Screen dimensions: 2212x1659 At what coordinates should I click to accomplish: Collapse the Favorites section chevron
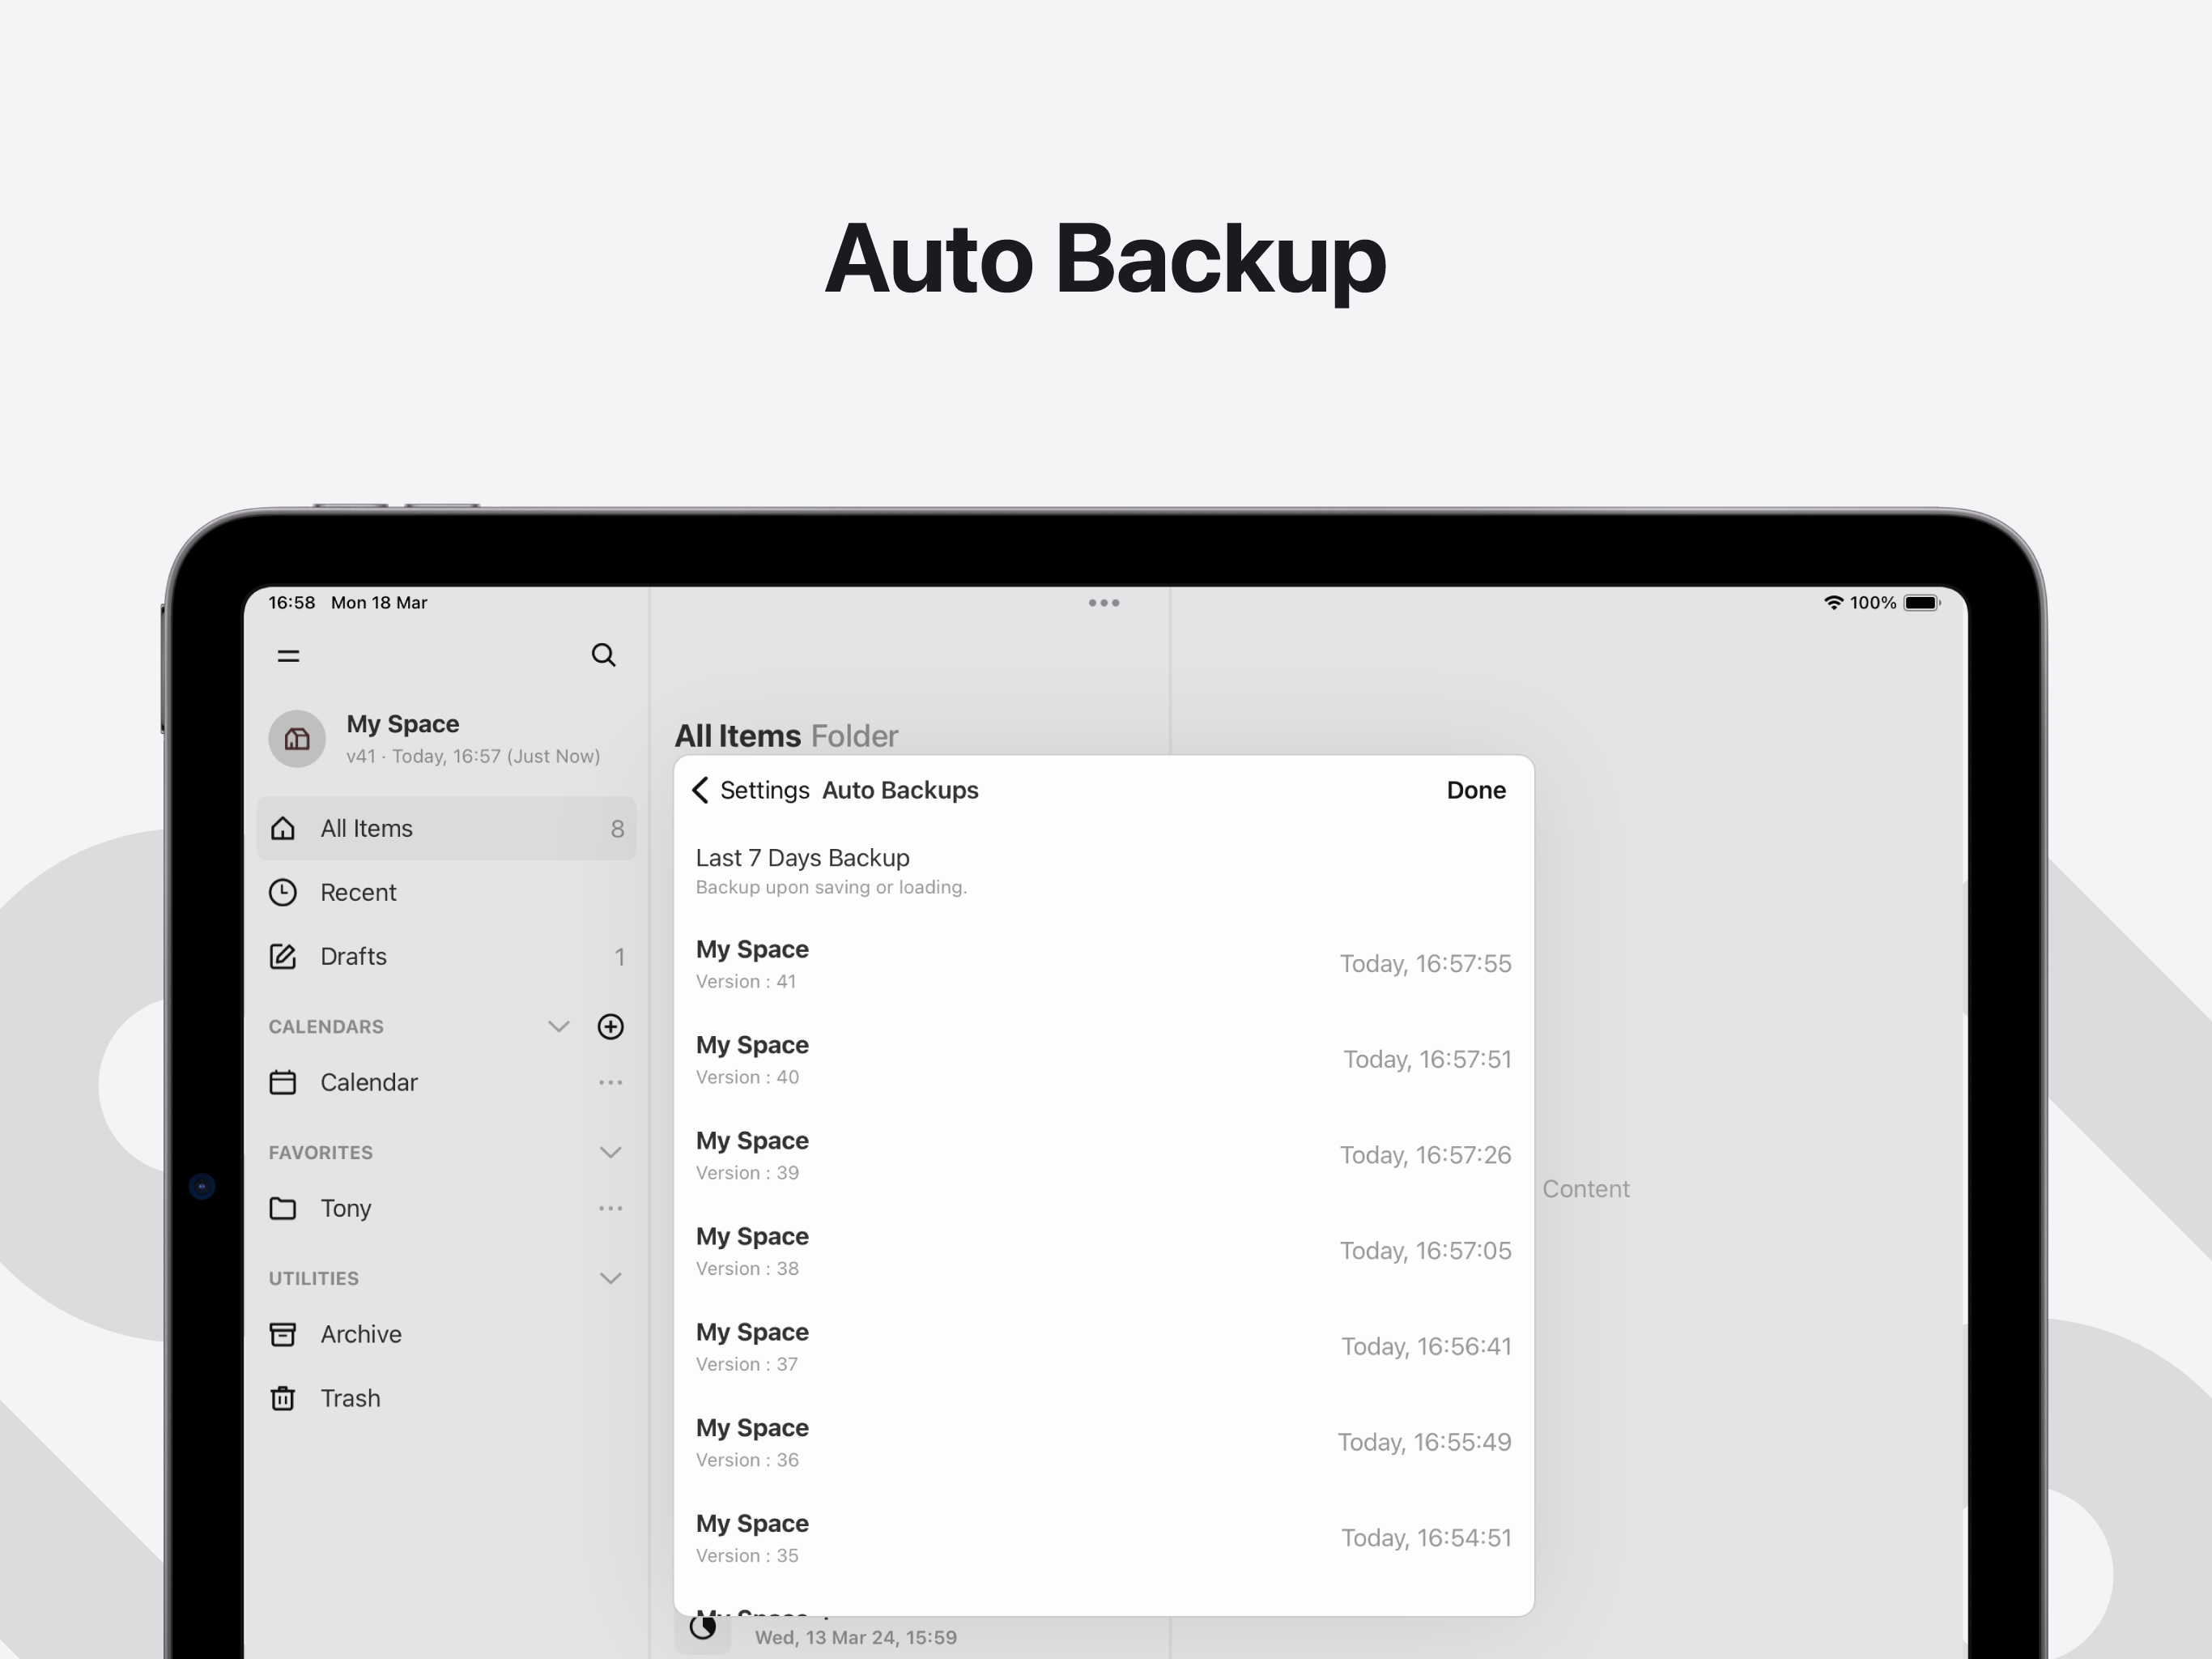tap(610, 1153)
